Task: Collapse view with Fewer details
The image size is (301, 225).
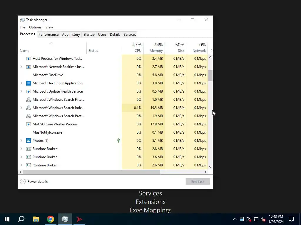Action: [x=34, y=182]
